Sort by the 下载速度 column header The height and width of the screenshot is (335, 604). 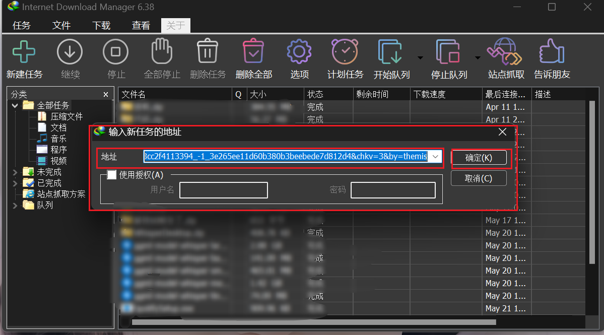click(446, 94)
